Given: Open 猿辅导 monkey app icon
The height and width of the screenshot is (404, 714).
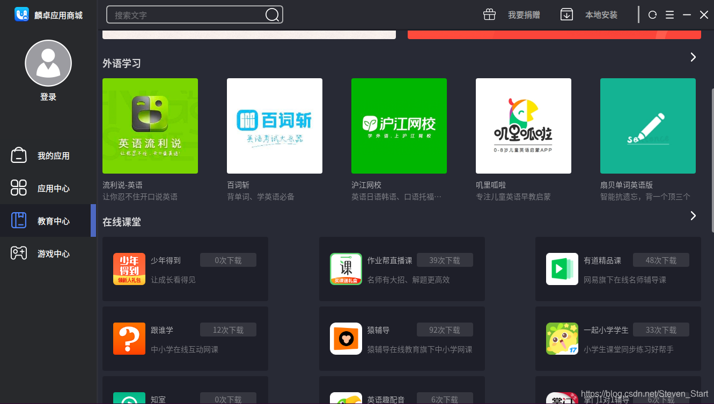Looking at the screenshot, I should [346, 339].
